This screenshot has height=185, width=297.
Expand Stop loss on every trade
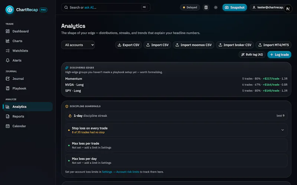coord(176,130)
